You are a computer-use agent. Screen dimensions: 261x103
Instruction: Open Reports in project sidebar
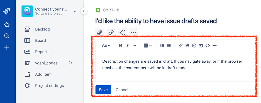[42, 52]
